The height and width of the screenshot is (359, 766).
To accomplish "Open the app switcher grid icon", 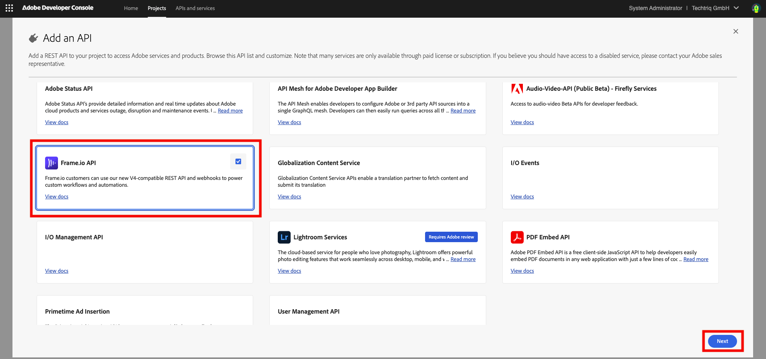I will pos(9,8).
